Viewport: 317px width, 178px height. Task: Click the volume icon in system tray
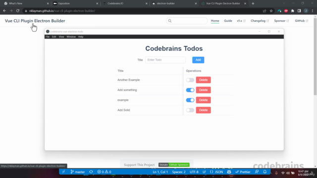(288, 173)
